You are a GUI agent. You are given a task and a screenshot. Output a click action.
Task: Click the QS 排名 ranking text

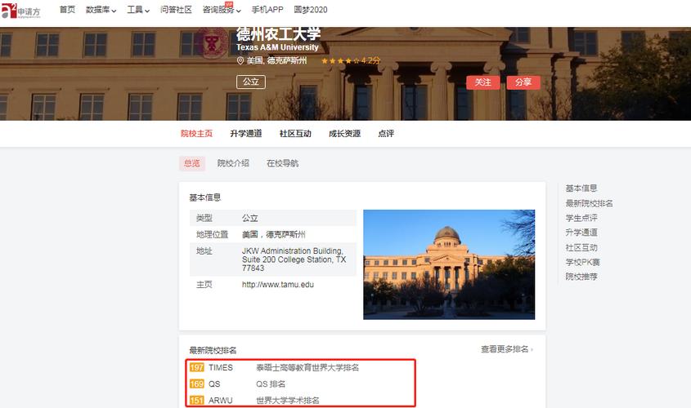(x=271, y=384)
